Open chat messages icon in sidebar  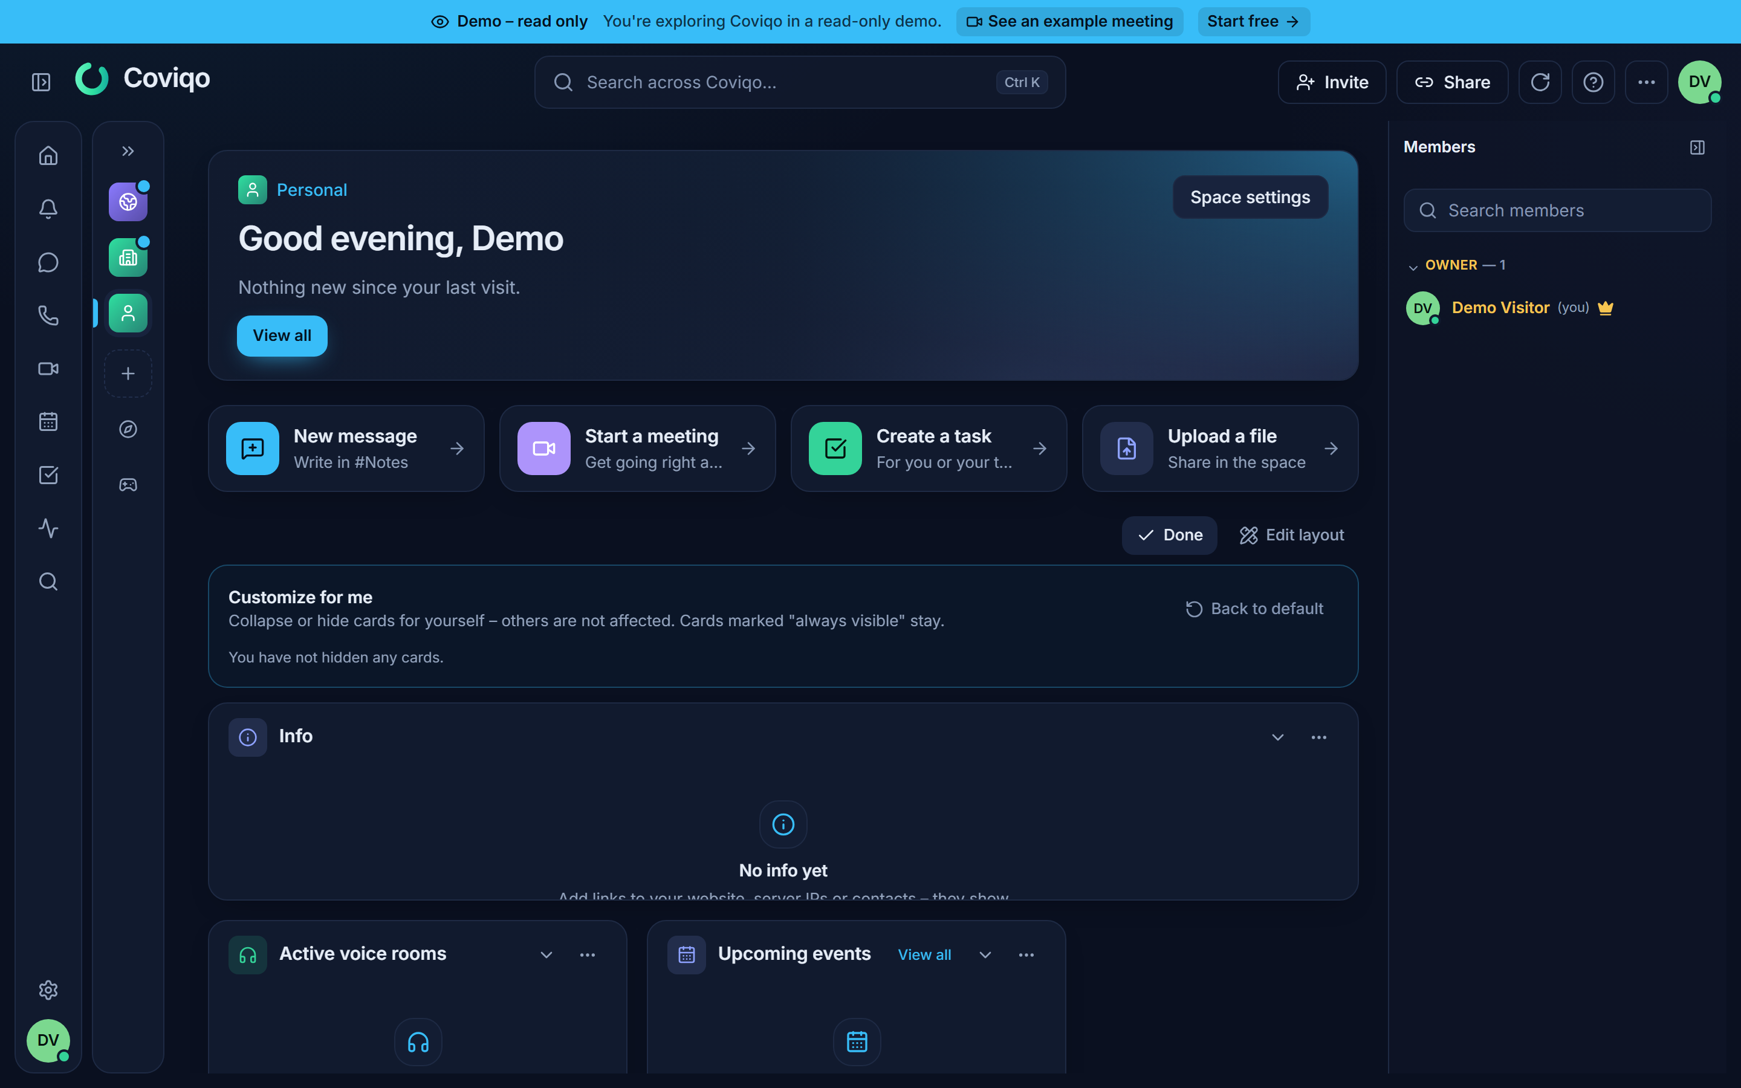pyautogui.click(x=48, y=262)
